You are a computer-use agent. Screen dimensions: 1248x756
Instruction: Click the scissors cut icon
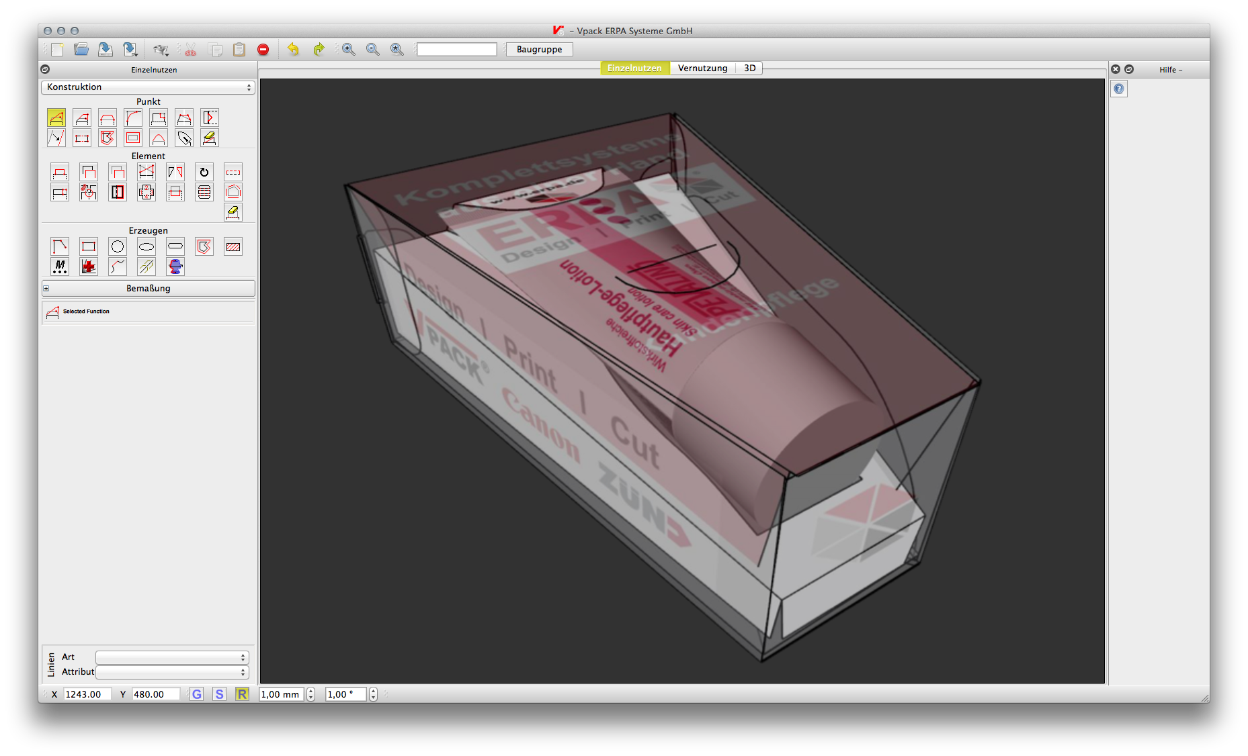190,49
